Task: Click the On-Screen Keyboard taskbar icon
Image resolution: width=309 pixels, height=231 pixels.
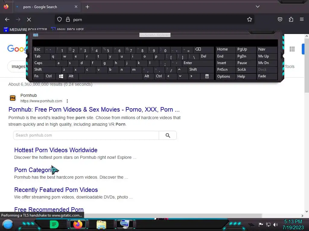Action: [x=125, y=224]
